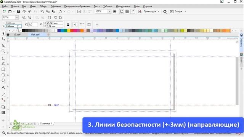
Task: Create a new document with the New icon
Action: coord(4,11)
